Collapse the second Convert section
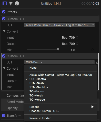The height and width of the screenshot is (122, 101). click(4, 68)
